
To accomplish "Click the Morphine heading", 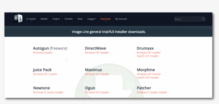I will coord(146,70).
